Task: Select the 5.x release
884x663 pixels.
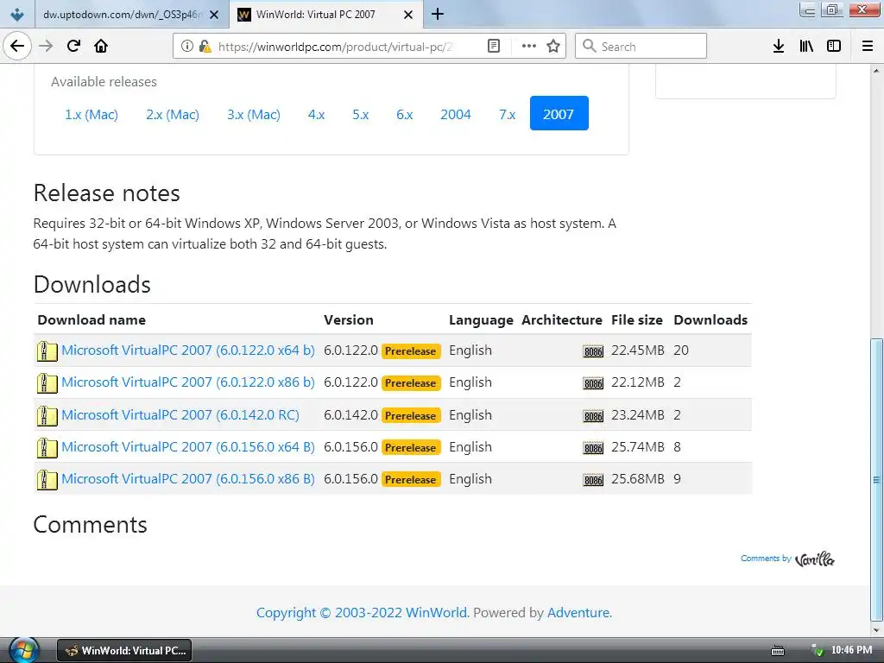Action: tap(360, 115)
